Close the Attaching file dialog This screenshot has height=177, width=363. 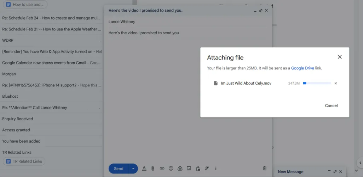(340, 57)
